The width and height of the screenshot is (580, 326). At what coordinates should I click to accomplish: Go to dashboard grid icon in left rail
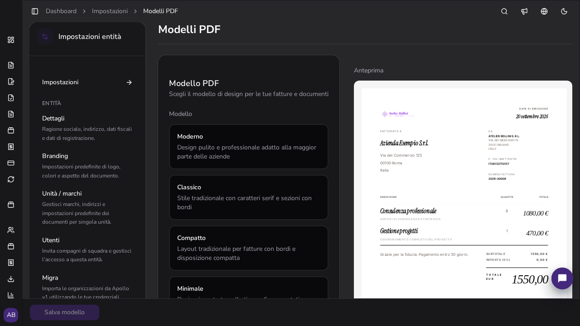click(x=11, y=40)
